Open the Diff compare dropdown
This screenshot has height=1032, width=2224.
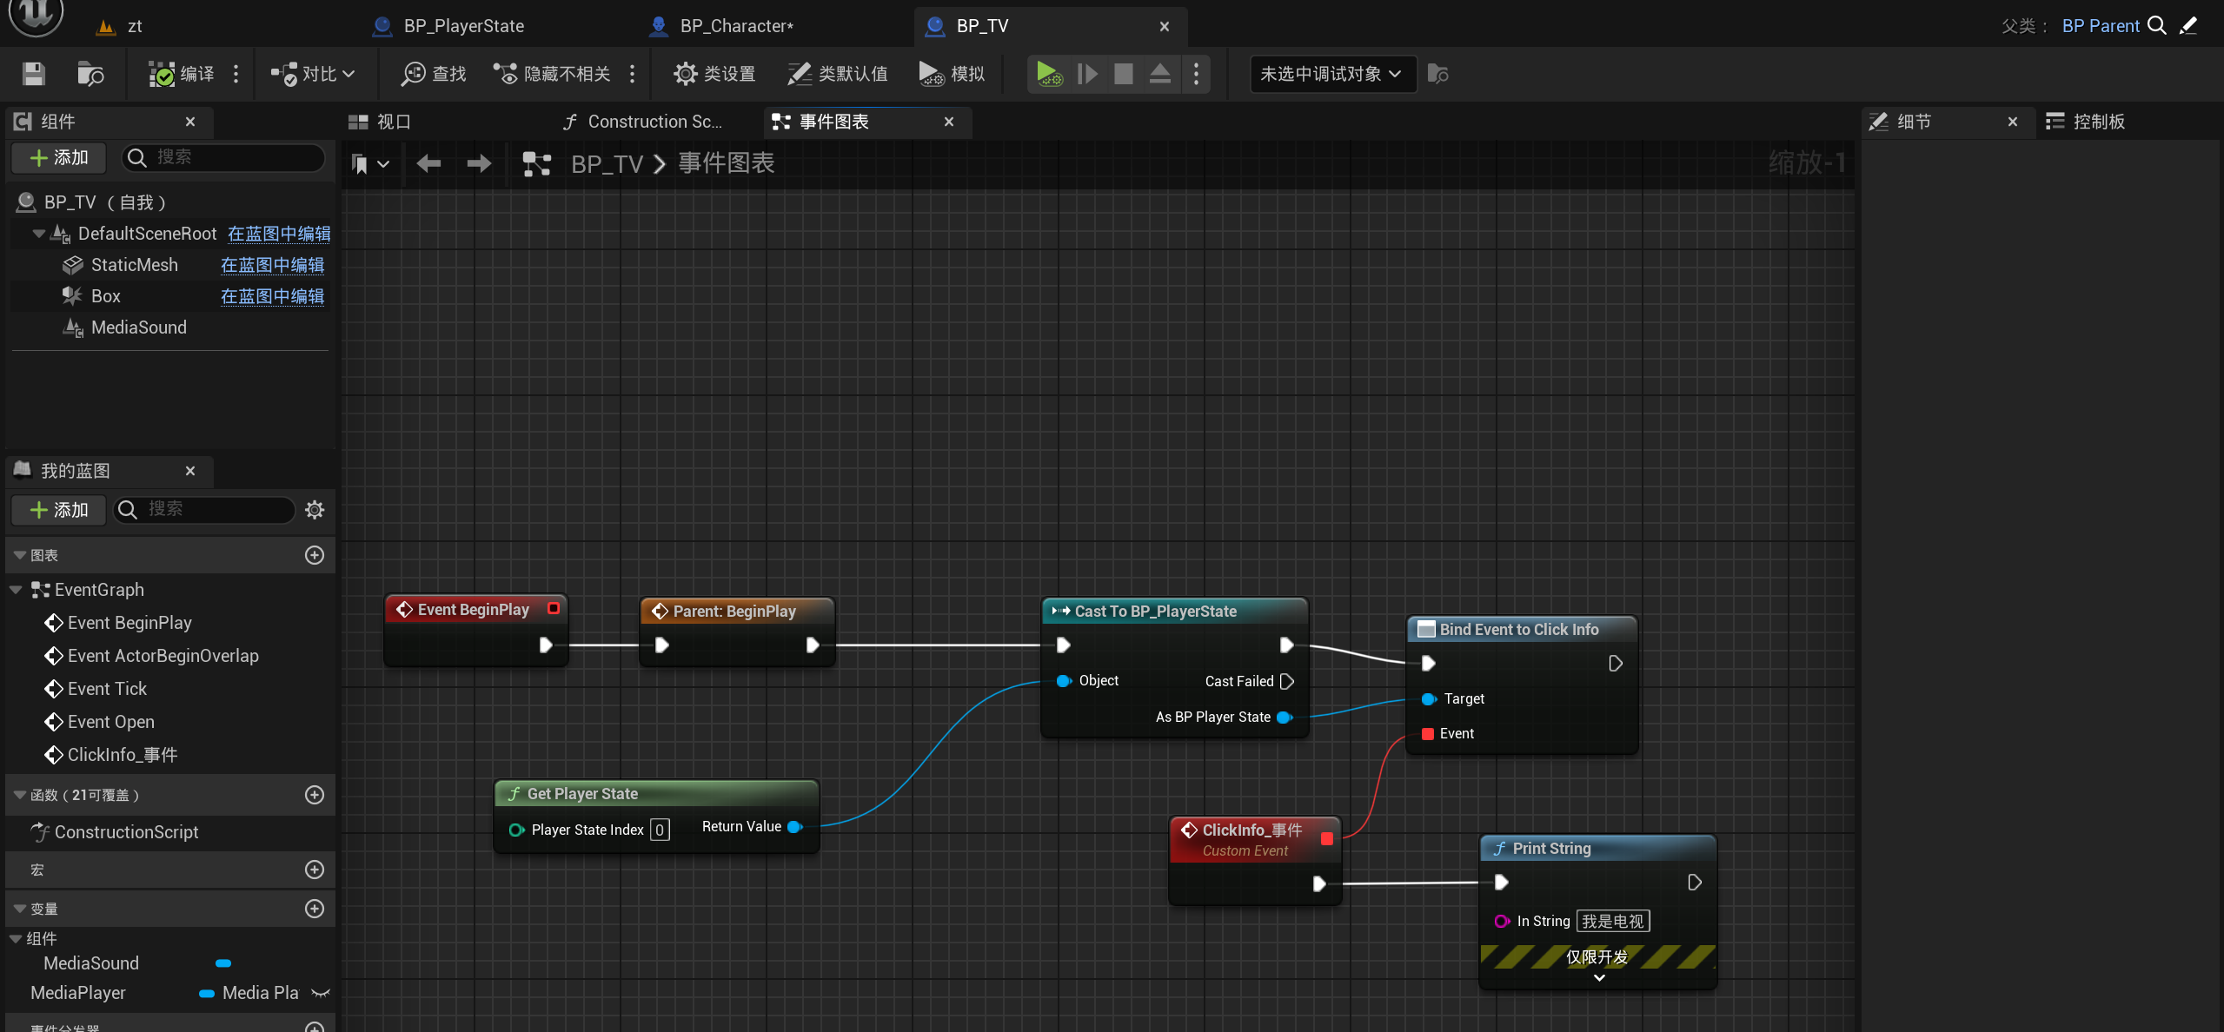tap(313, 74)
